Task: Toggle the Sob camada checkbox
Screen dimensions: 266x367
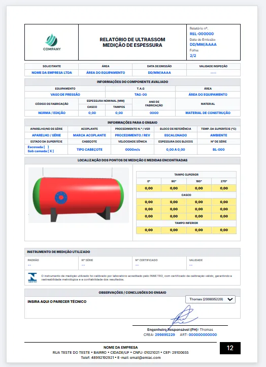Action: pyautogui.click(x=51, y=151)
